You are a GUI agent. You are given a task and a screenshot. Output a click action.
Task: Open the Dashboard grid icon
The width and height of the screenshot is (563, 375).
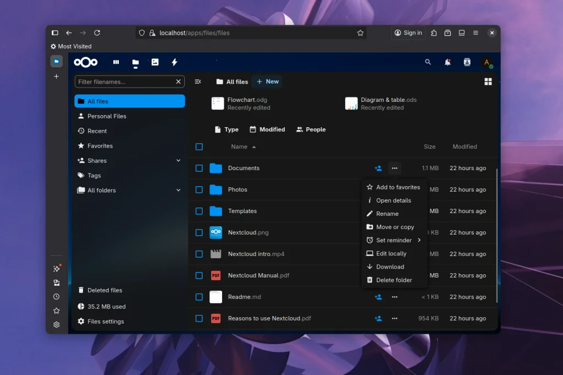tap(116, 62)
